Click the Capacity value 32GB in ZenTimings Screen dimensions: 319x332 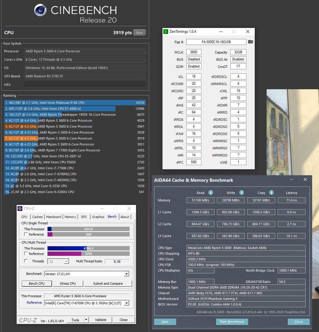click(x=238, y=52)
